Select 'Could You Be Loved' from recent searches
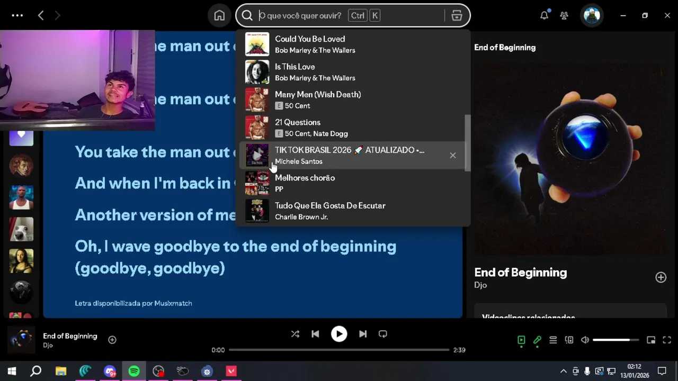 pyautogui.click(x=352, y=44)
